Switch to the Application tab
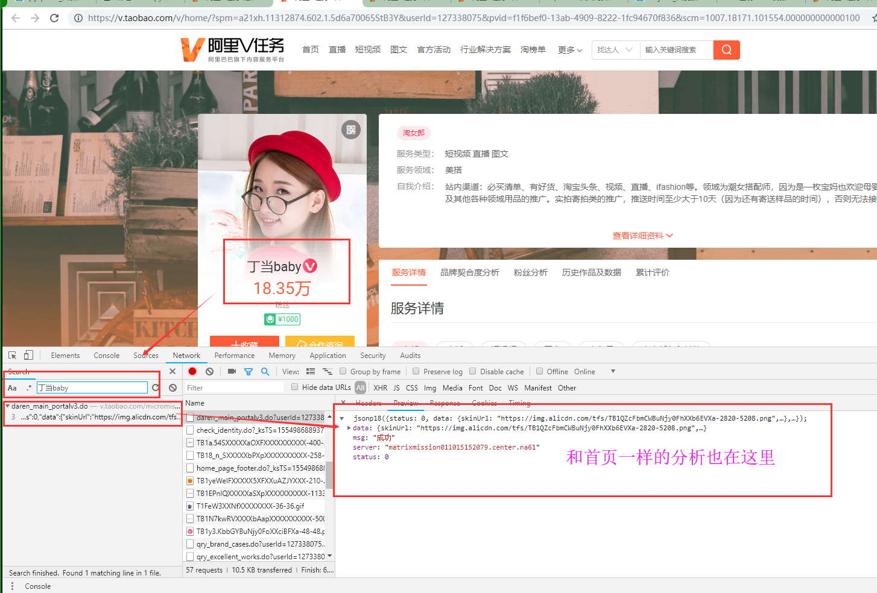877x593 pixels. coord(328,356)
